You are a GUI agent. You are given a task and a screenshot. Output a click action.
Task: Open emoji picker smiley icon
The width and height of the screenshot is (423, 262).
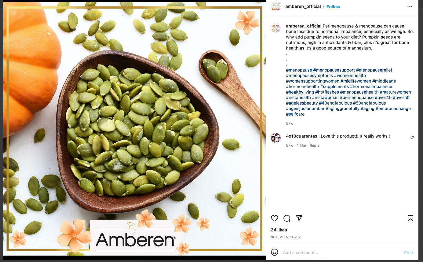[x=275, y=252]
